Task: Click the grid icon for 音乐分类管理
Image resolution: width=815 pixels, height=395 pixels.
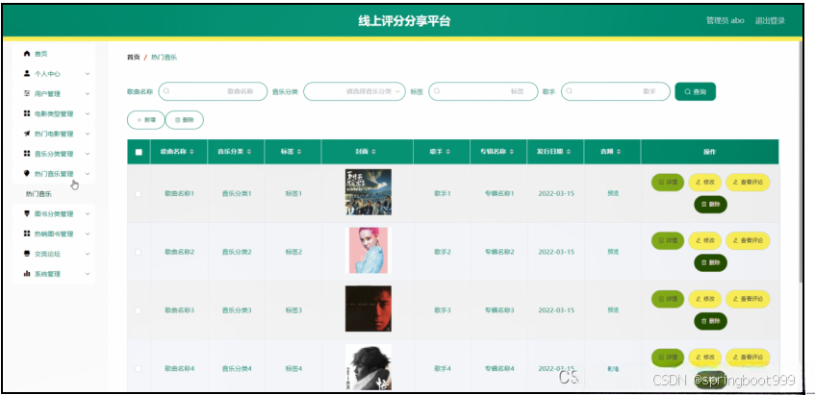Action: coord(27,154)
